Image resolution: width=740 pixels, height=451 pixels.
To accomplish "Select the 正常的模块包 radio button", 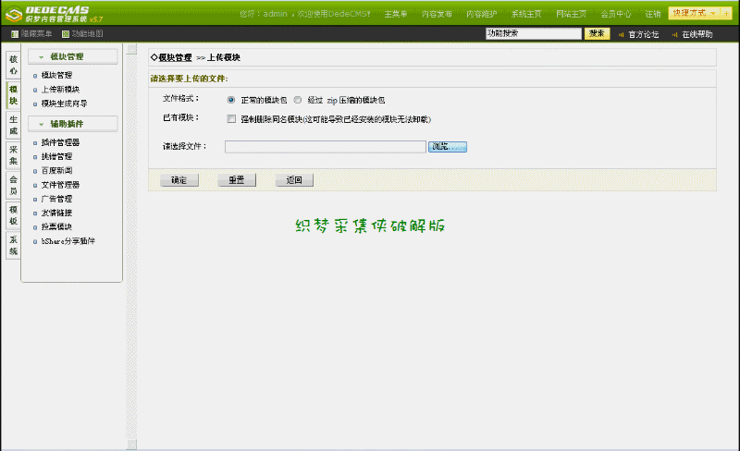I will point(230,99).
